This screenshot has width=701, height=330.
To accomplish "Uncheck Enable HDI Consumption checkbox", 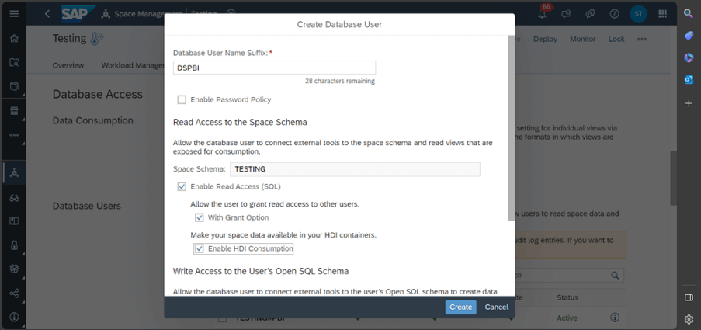I will (x=200, y=248).
